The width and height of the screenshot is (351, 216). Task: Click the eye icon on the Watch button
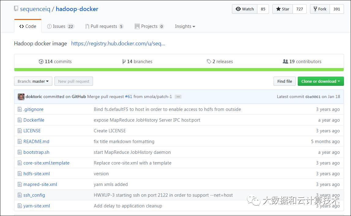pos(238,9)
